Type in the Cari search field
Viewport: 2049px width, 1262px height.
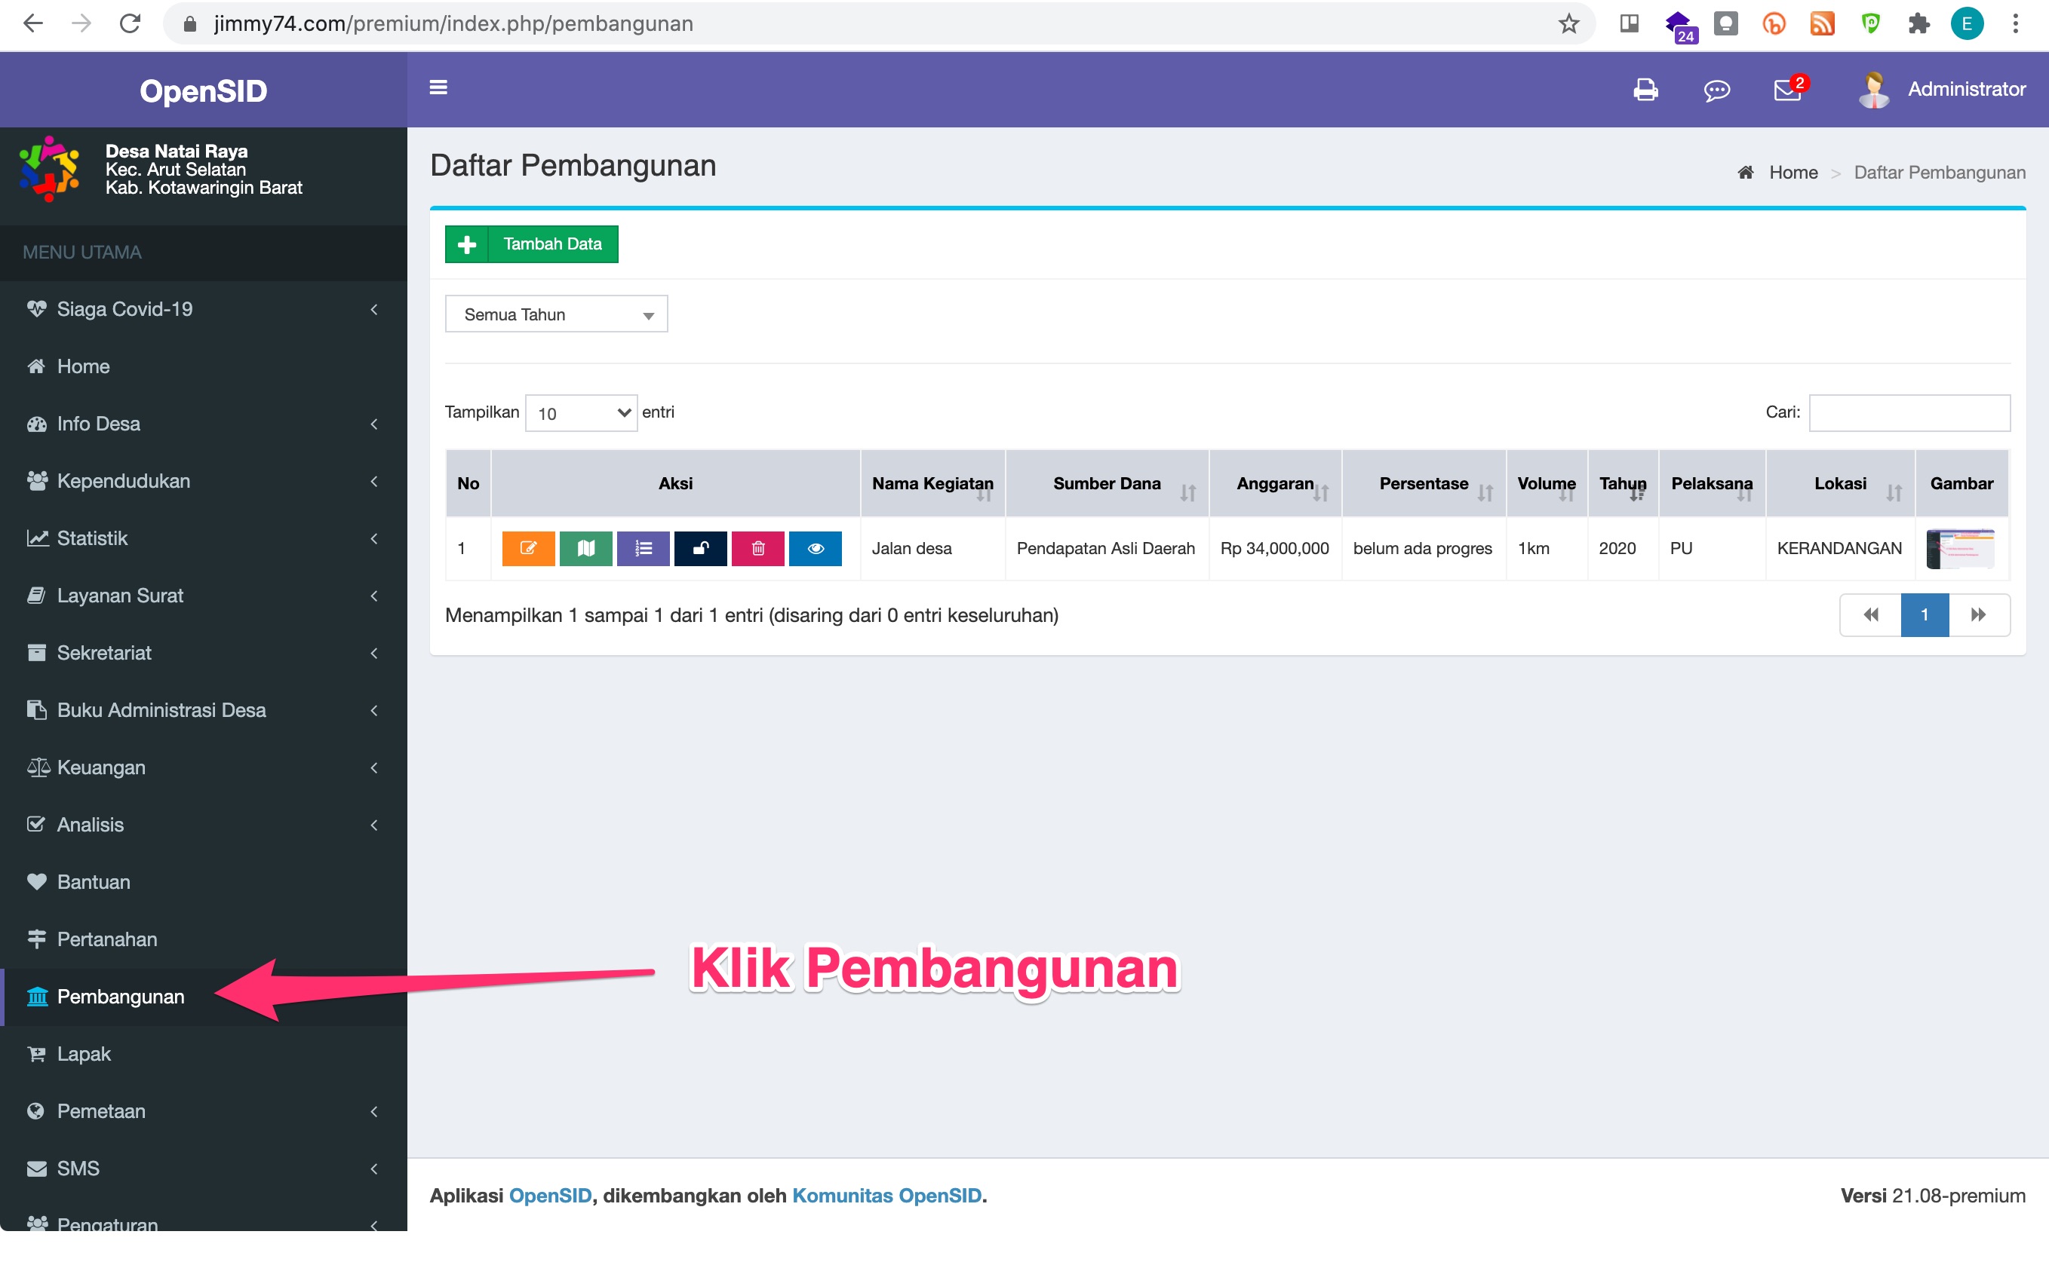coord(1909,412)
